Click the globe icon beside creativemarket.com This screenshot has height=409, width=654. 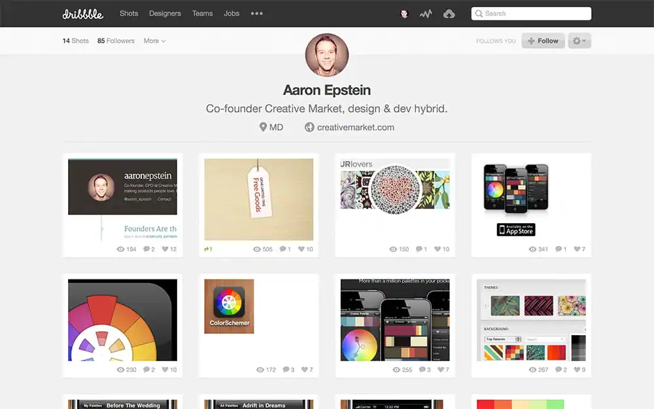(x=309, y=127)
